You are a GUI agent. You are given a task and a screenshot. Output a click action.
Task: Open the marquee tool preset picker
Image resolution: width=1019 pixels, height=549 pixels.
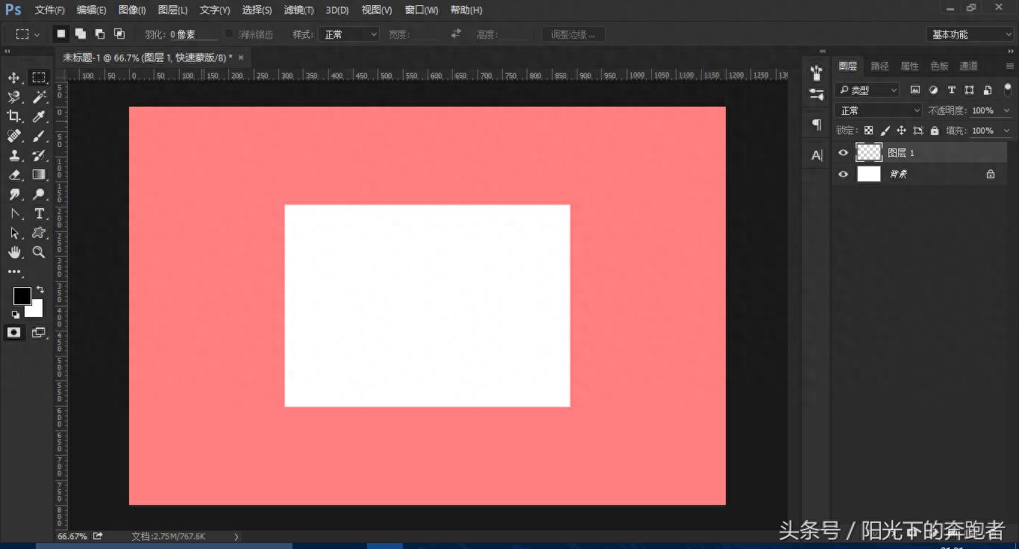tap(28, 34)
